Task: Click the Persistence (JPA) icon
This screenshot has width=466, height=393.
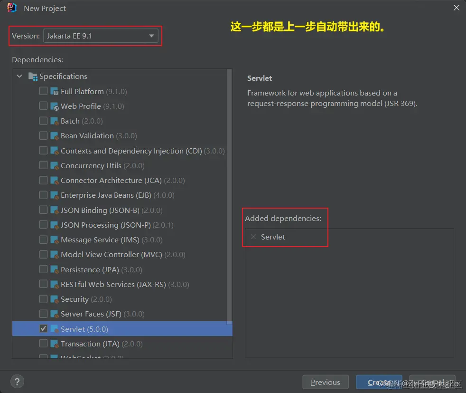Action: pos(55,269)
